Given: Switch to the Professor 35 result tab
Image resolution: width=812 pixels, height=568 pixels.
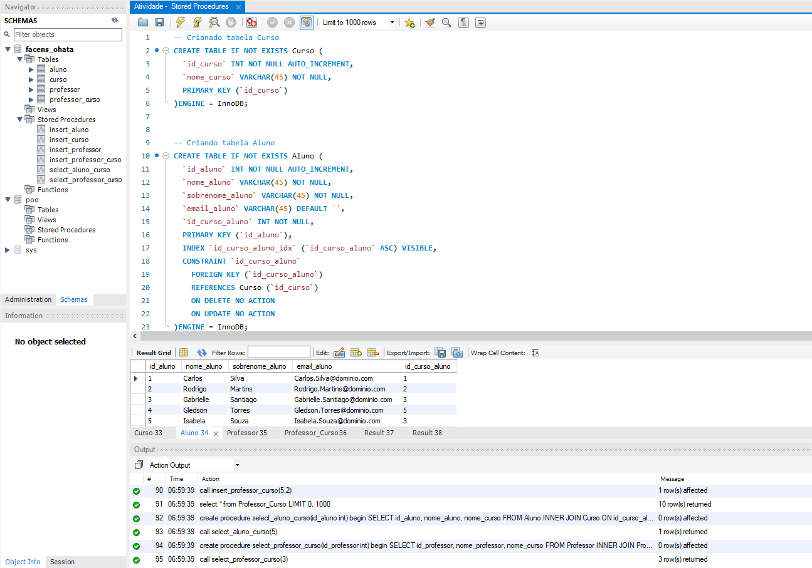Looking at the screenshot, I should tap(249, 432).
